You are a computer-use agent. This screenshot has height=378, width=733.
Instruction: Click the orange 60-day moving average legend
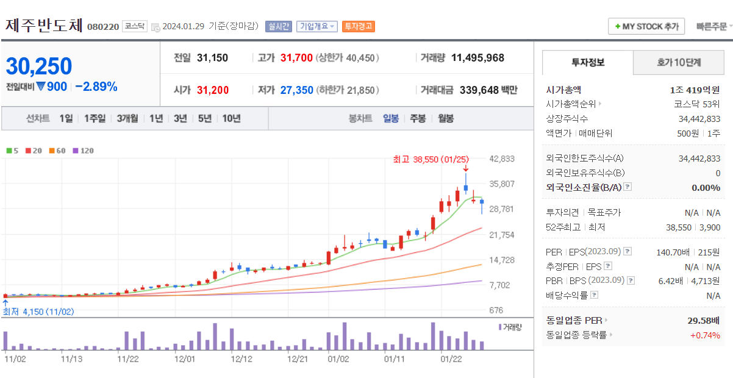coord(57,150)
